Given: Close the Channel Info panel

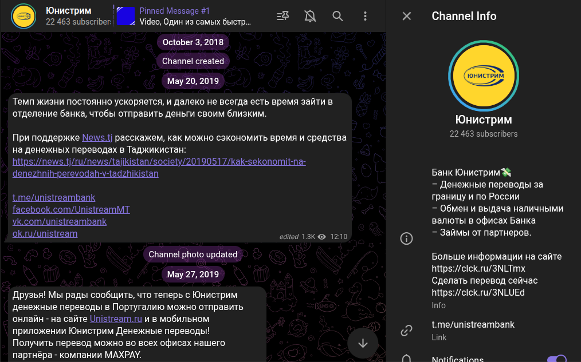Looking at the screenshot, I should point(407,16).
